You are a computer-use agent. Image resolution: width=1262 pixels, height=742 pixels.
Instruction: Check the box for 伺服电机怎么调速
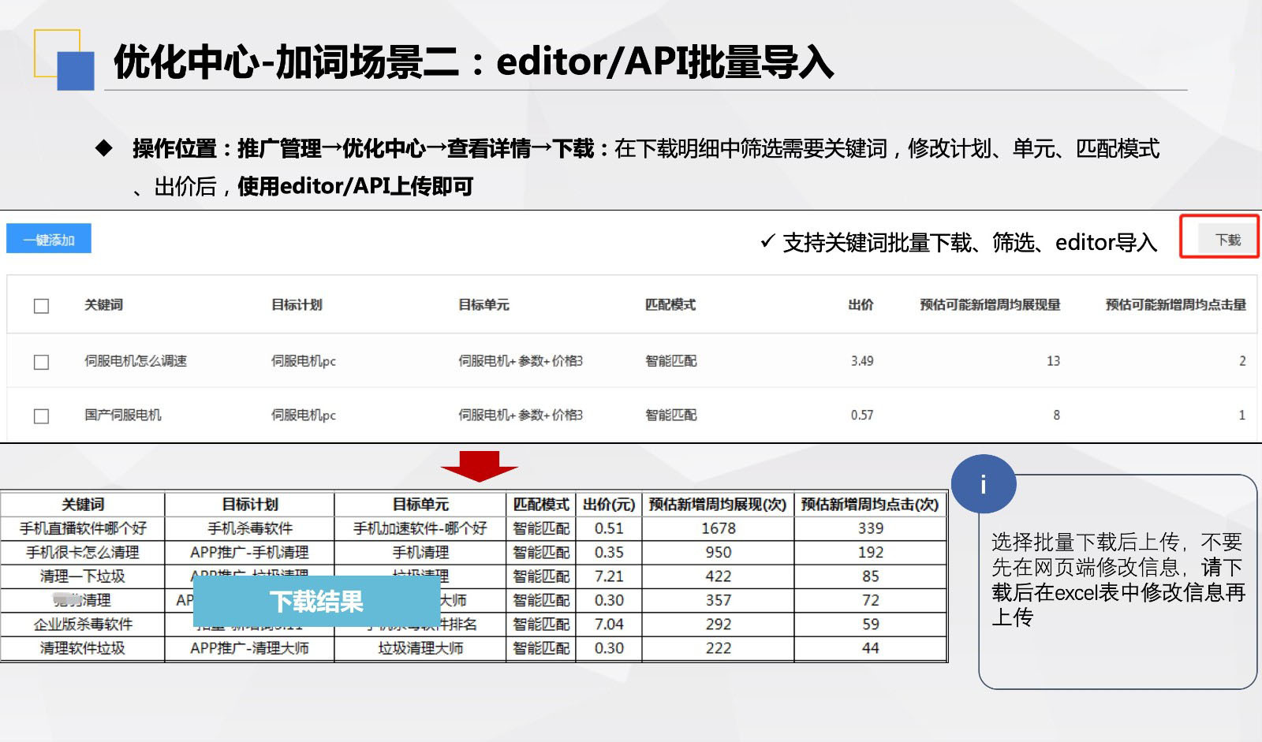42,362
